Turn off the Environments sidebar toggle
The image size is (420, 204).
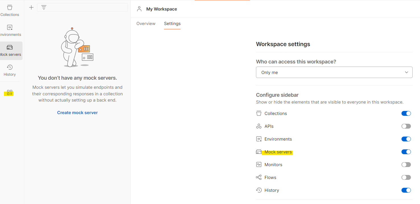[406, 139]
